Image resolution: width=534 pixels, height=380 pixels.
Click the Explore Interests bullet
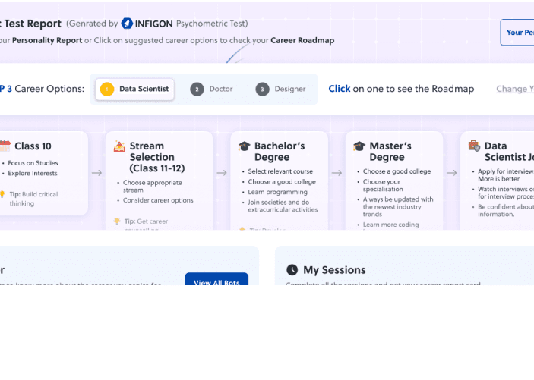(x=33, y=173)
